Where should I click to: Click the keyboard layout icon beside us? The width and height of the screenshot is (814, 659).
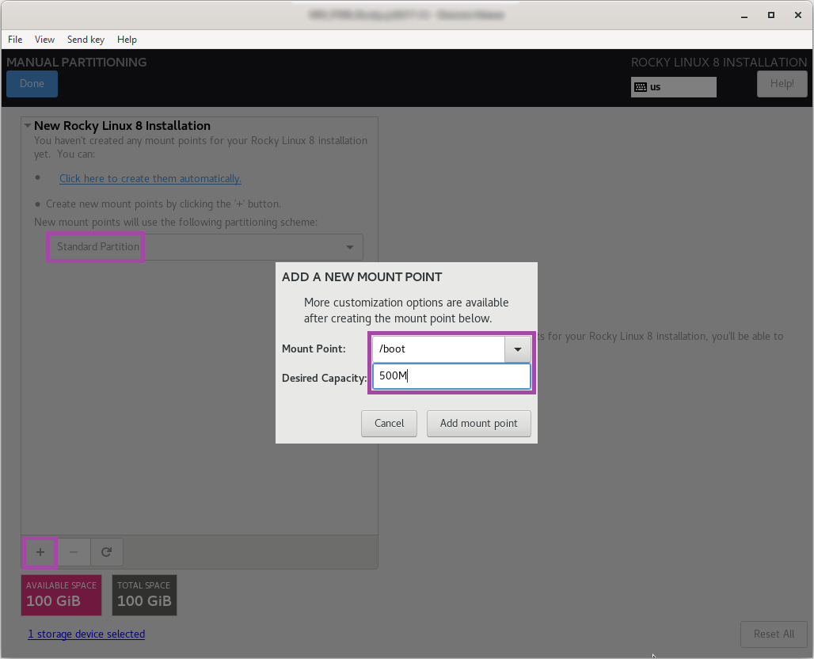pos(641,86)
